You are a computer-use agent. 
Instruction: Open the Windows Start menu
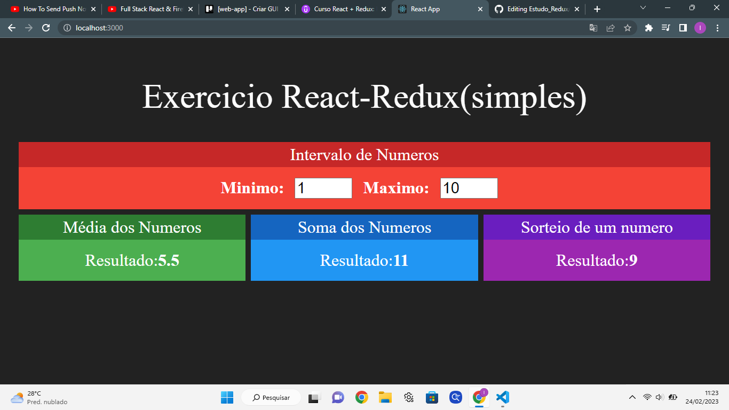[227, 397]
